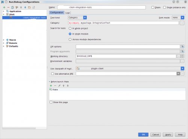Viewport: 188px width, 139px height.
Task: Open the alternative JRE dropdown arrow
Action: [x=178, y=73]
